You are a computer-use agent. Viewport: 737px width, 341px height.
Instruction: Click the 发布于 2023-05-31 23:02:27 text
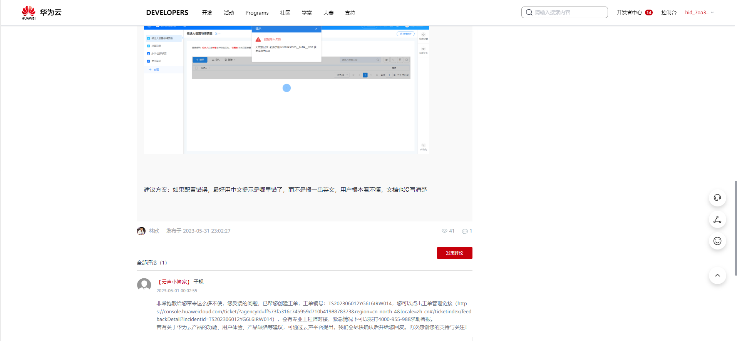198,231
